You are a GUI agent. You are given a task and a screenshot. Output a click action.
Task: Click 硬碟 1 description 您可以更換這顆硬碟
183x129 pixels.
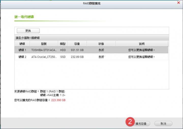(142, 50)
